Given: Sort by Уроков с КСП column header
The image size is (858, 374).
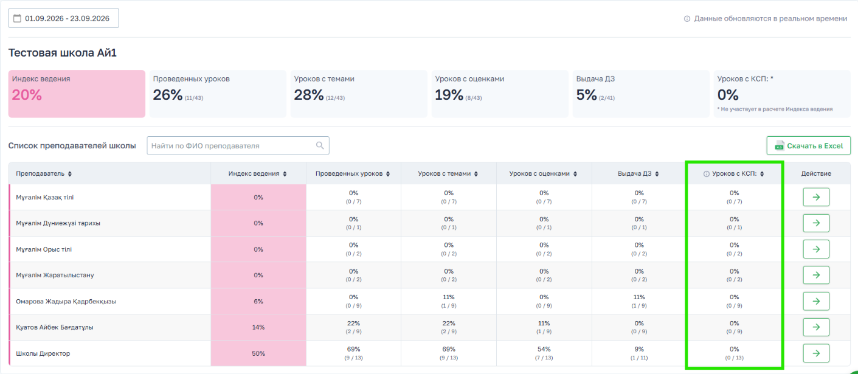Looking at the screenshot, I should (x=738, y=173).
